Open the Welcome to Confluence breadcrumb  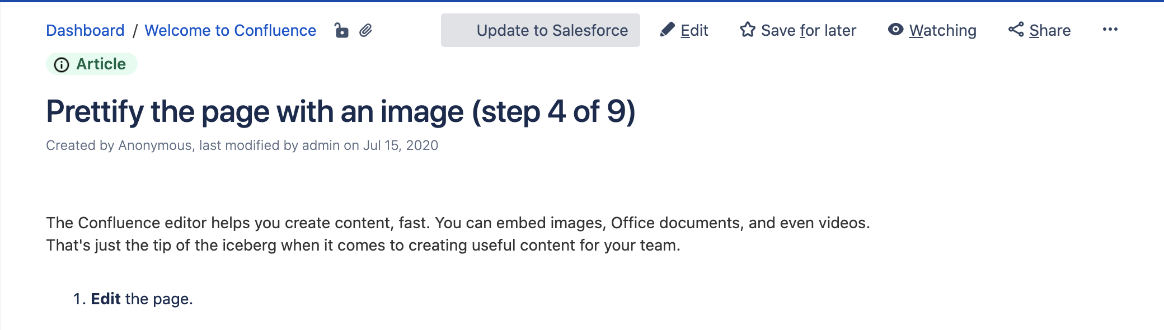[x=230, y=30]
